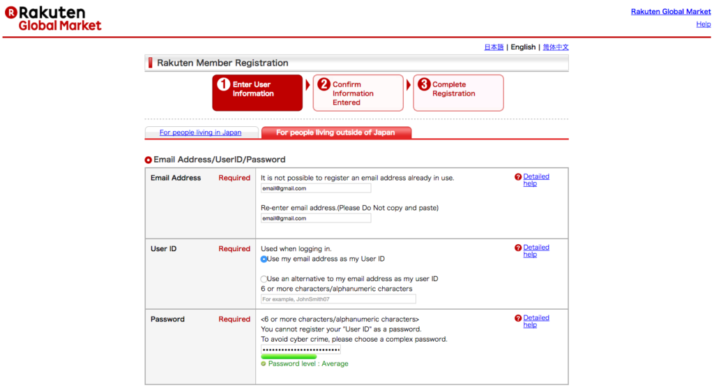Image resolution: width=714 pixels, height=392 pixels.
Task: Click text 'Used when logging in.'
Action: (296, 249)
